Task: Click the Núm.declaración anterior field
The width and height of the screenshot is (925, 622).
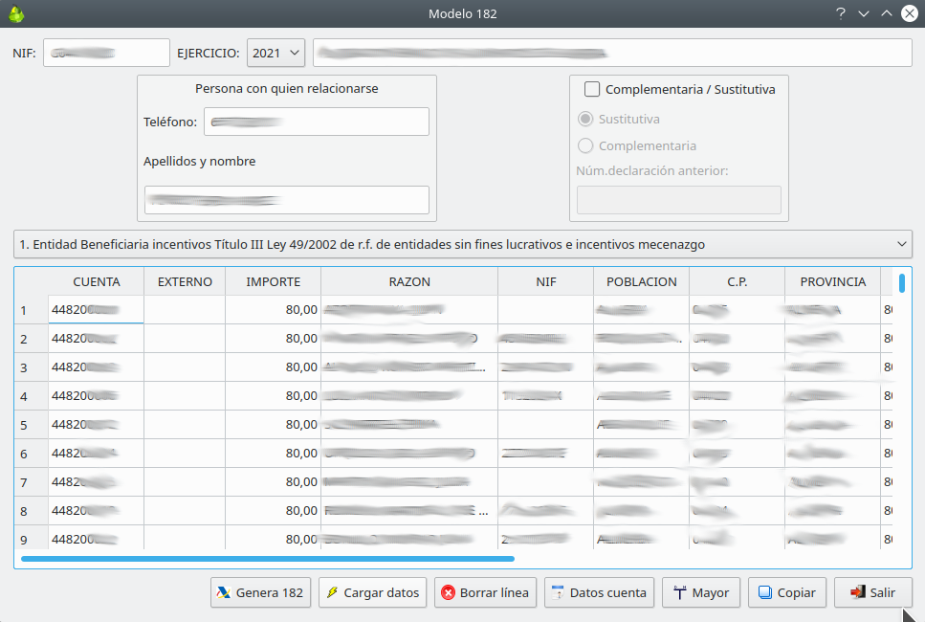Action: (x=679, y=200)
